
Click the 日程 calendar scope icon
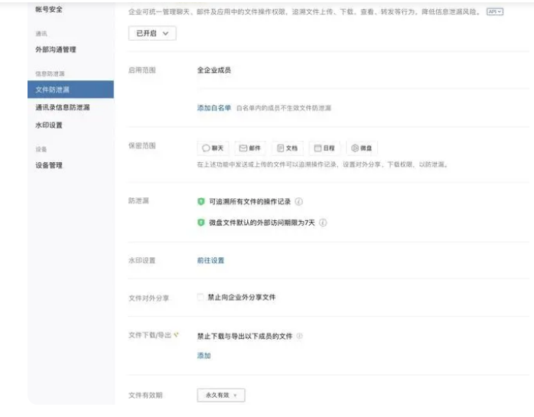click(324, 148)
